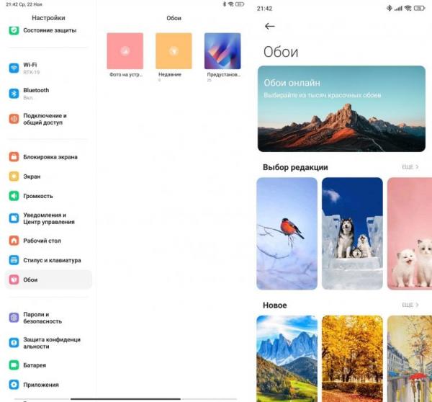Open Предустановленные wallpapers folder
The image size is (432, 402).
[222, 51]
